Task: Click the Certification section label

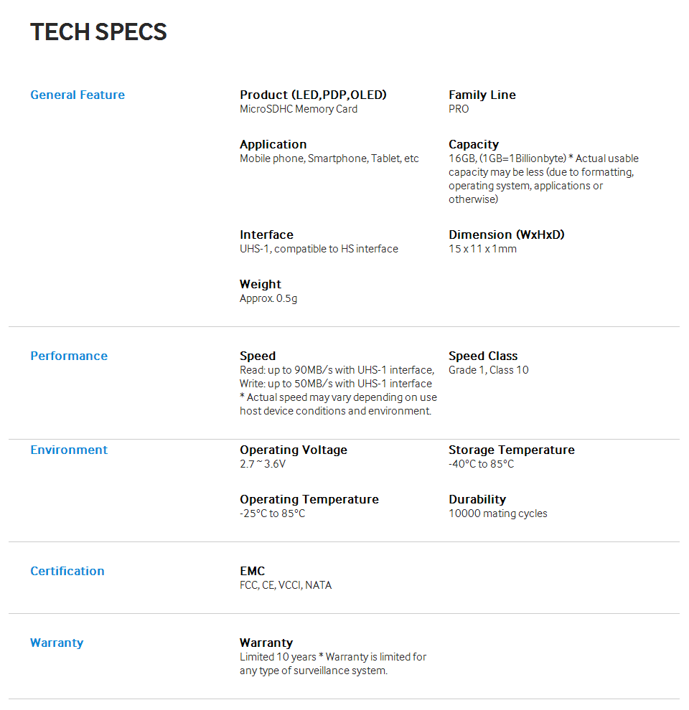Action: click(67, 571)
